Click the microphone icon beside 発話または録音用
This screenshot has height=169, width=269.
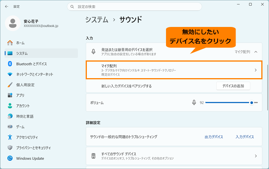click(x=93, y=52)
